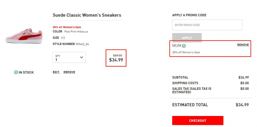Click the Shipping Costs $0.00 amount
Image resolution: width=257 pixels, height=127 pixels.
coord(244,83)
